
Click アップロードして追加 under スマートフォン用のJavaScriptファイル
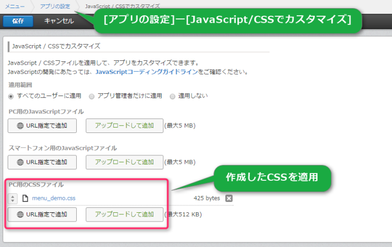pos(124,162)
